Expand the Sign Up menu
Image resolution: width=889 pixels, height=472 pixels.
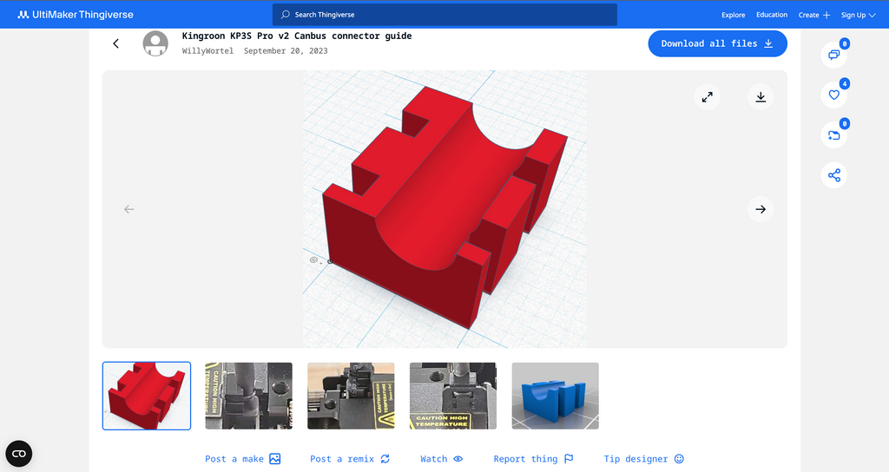[858, 15]
